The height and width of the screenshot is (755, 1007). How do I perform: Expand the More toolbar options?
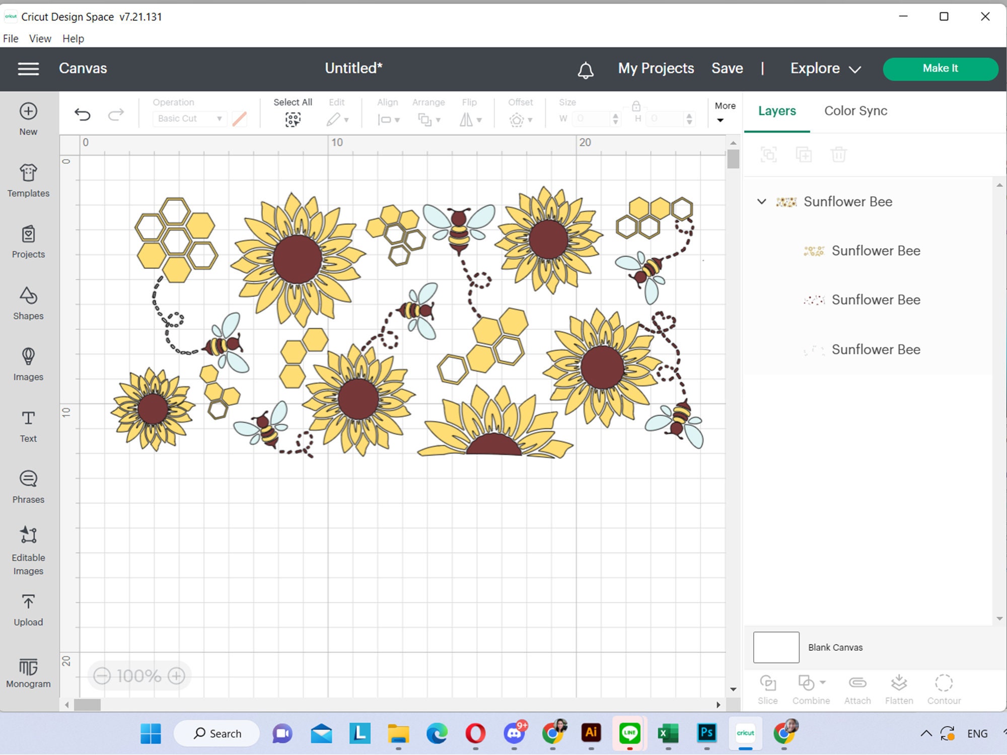[725, 112]
